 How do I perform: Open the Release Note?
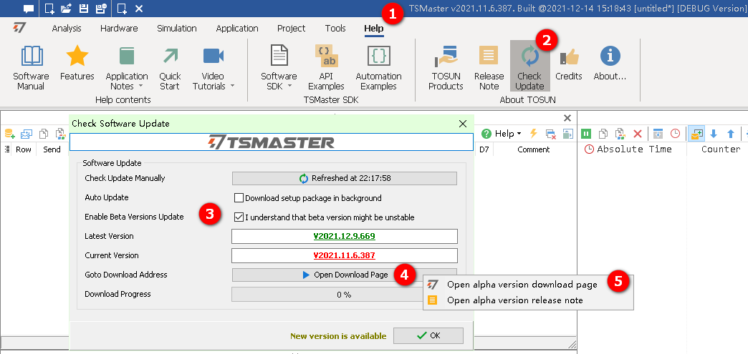pyautogui.click(x=489, y=68)
